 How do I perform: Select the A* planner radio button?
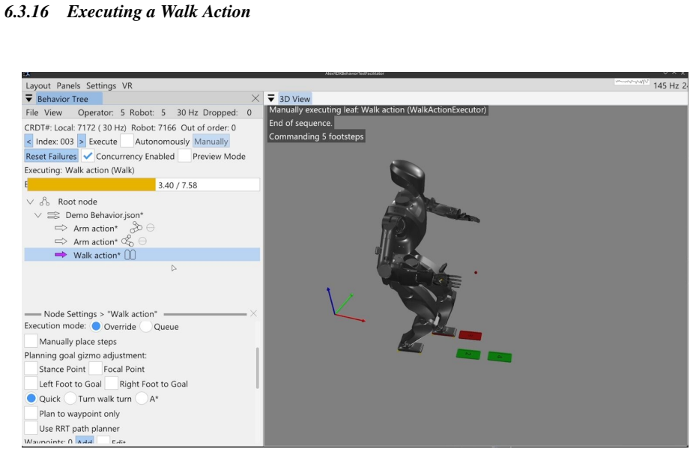pos(142,398)
